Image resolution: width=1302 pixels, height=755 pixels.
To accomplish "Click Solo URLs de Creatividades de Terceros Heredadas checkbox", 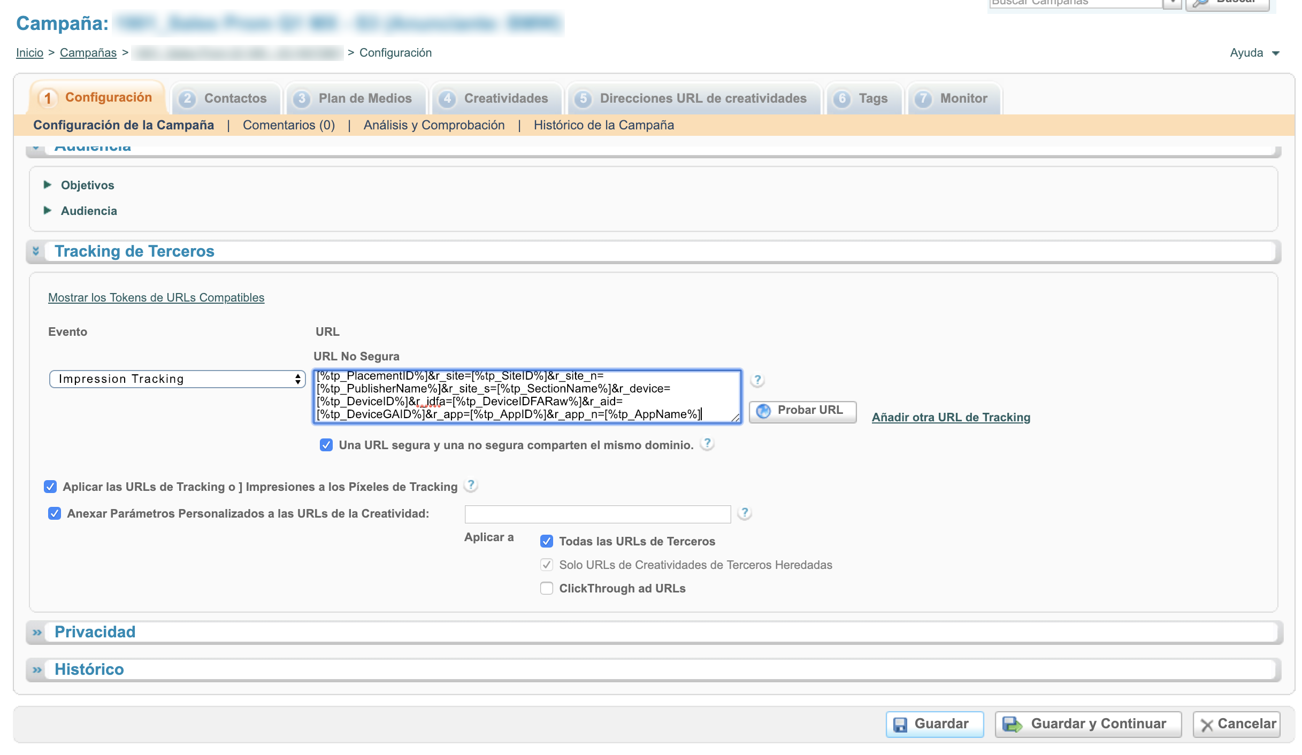I will pyautogui.click(x=547, y=565).
